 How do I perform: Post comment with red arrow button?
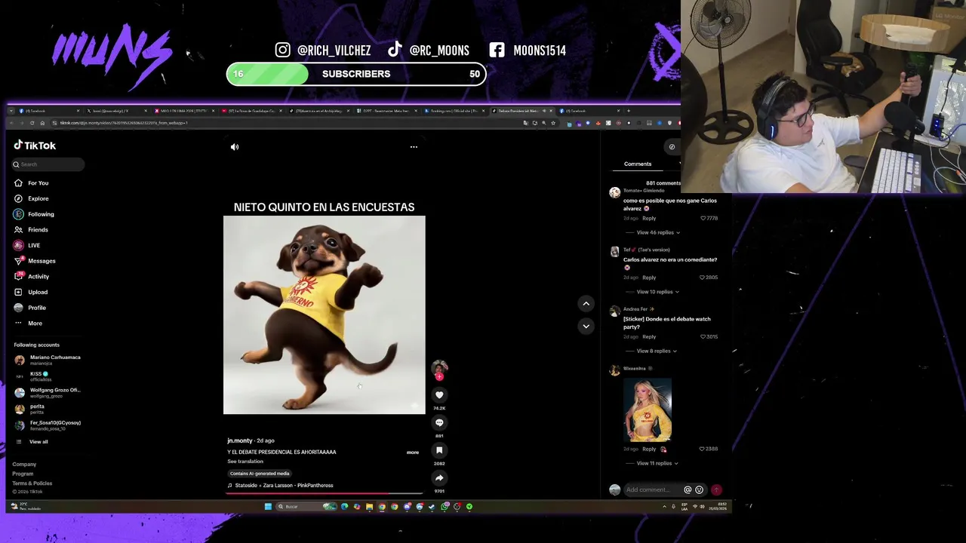(x=716, y=490)
